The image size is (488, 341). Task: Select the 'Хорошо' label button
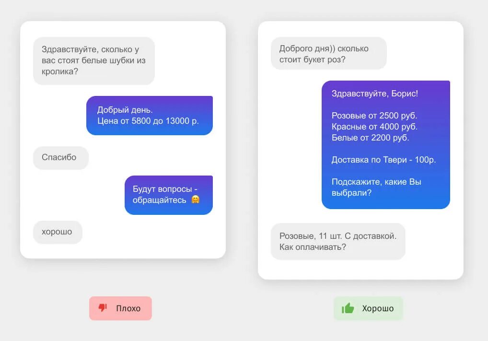(x=369, y=308)
